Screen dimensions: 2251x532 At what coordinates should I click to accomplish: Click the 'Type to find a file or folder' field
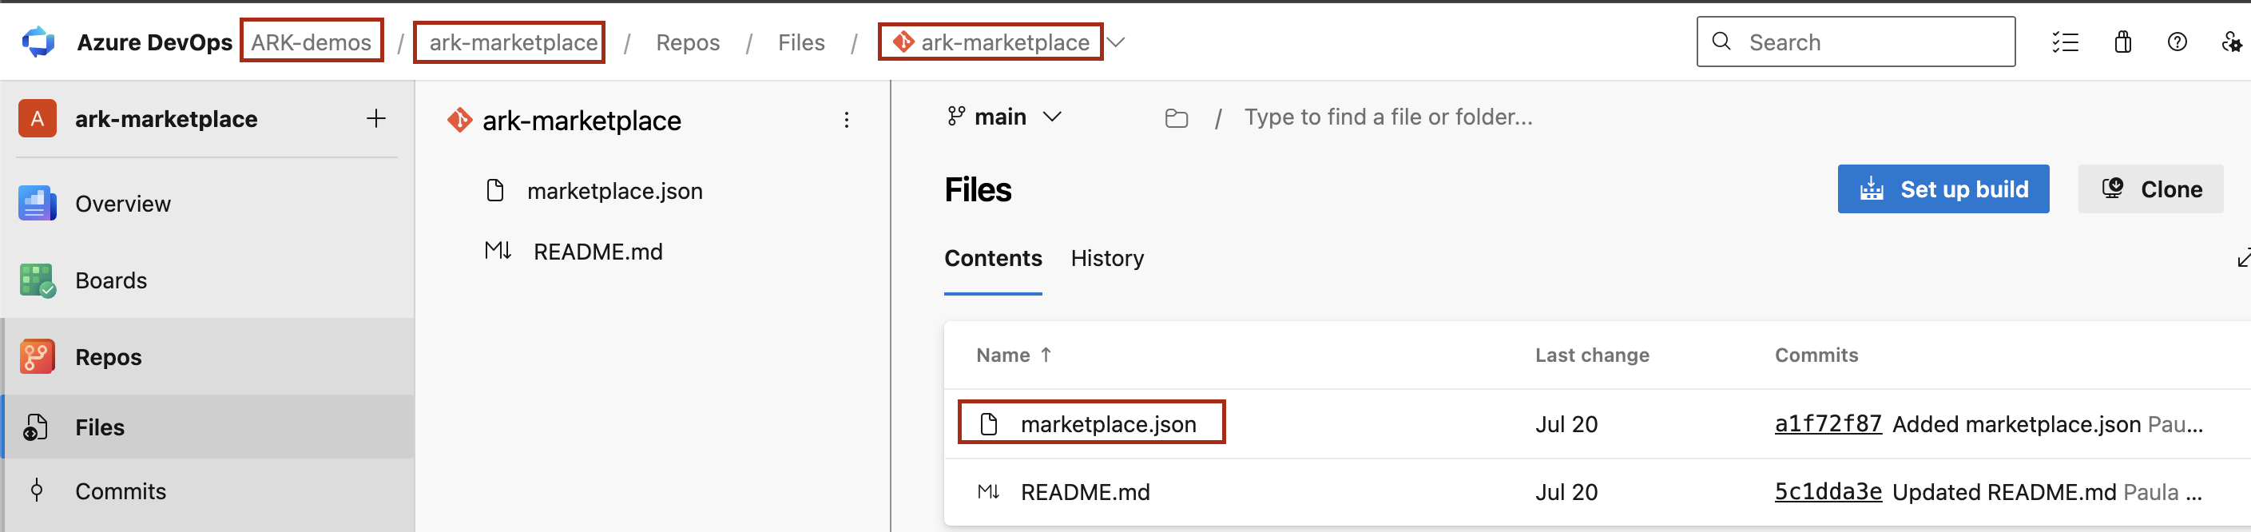[1388, 117]
